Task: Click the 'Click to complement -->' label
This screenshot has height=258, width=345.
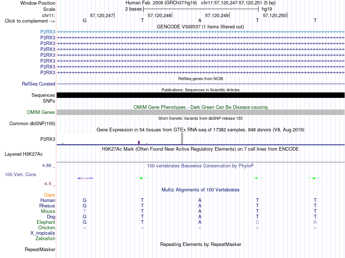Action: [30, 21]
